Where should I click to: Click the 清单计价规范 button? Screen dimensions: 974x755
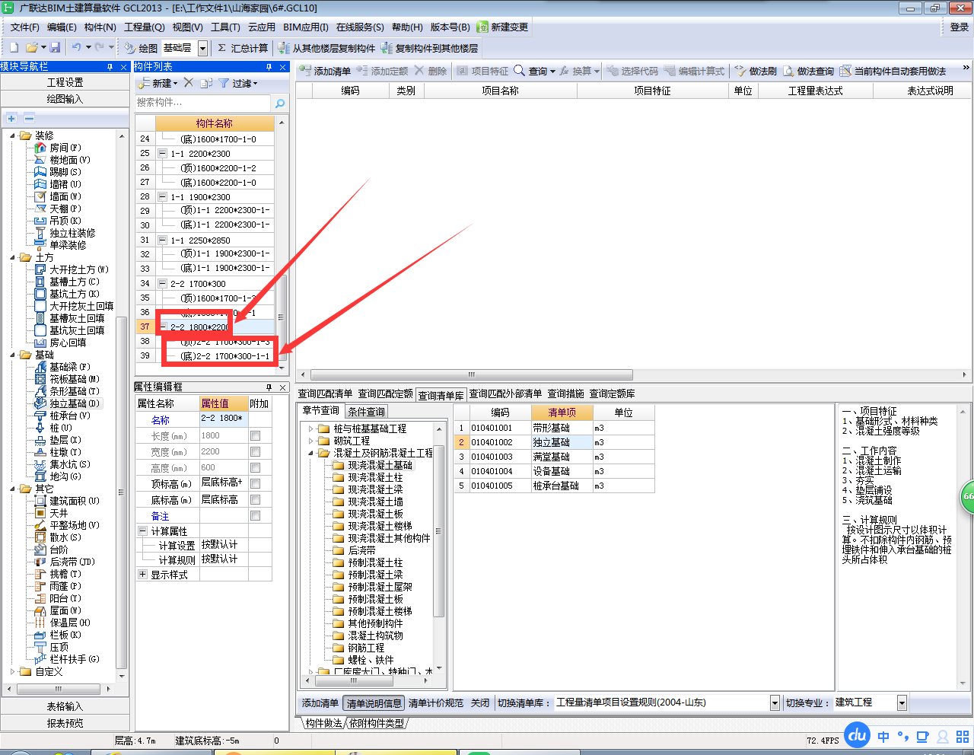(x=436, y=704)
